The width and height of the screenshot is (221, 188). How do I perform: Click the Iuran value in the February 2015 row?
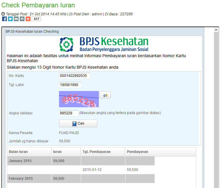pos(59,179)
